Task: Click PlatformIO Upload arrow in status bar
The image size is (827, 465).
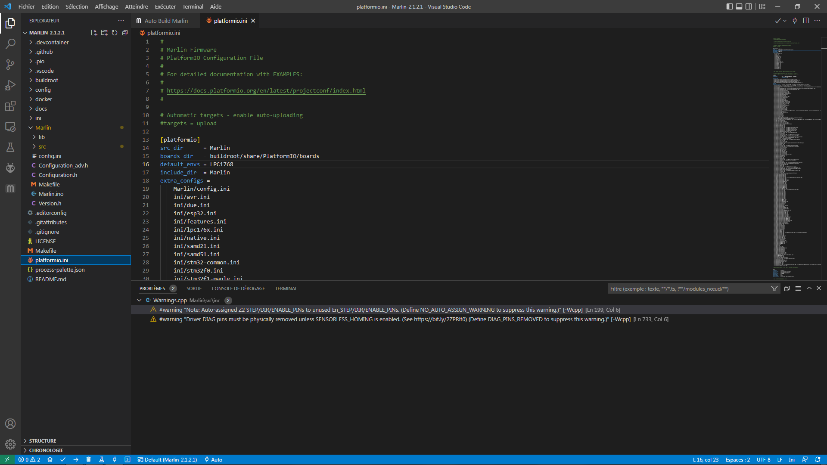Action: click(76, 459)
